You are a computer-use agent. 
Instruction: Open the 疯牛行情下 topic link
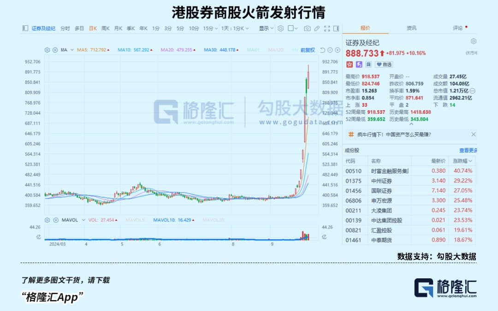click(394, 135)
